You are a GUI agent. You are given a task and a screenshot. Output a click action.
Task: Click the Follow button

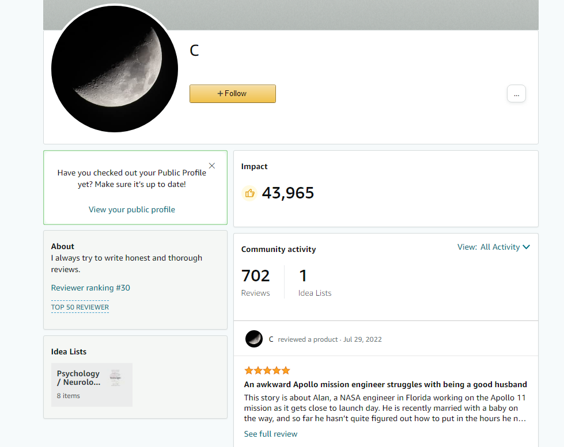click(233, 94)
